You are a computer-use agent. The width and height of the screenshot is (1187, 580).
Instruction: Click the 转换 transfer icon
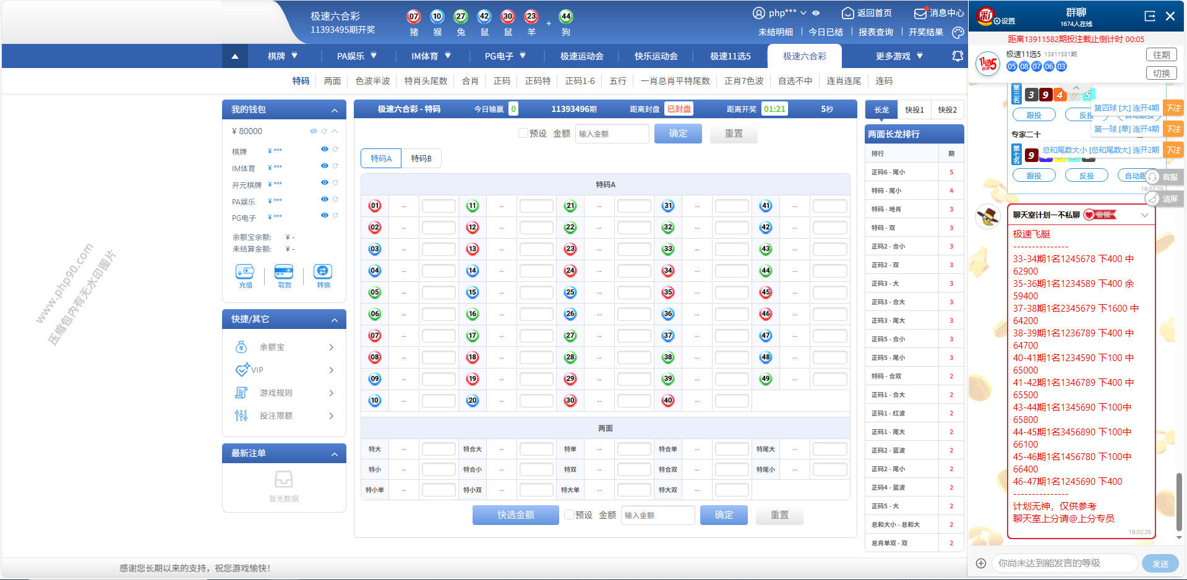(x=323, y=272)
